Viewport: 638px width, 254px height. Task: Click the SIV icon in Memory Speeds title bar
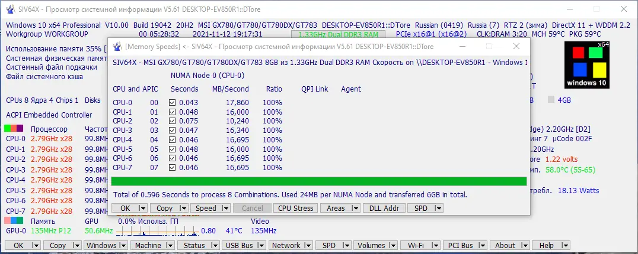point(117,47)
